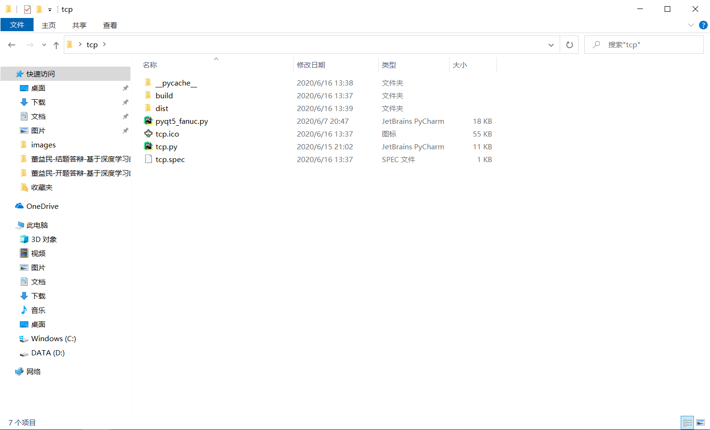
Task: Select OneDrive in the sidebar
Action: (x=42, y=206)
